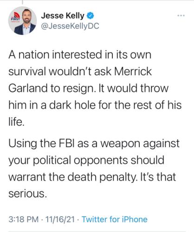Click the word life. ending the first paragraph
Viewport: 194px width, 232px height.
click(x=16, y=122)
